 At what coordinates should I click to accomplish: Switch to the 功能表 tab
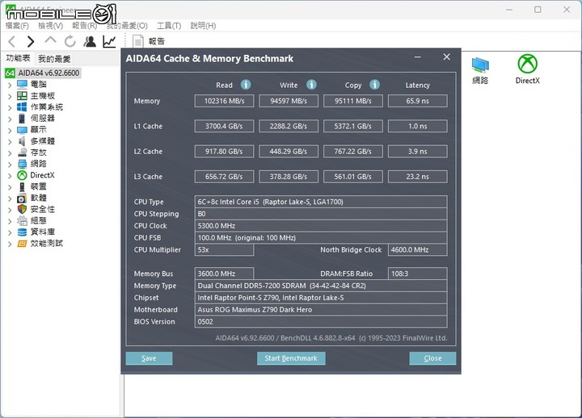click(18, 58)
